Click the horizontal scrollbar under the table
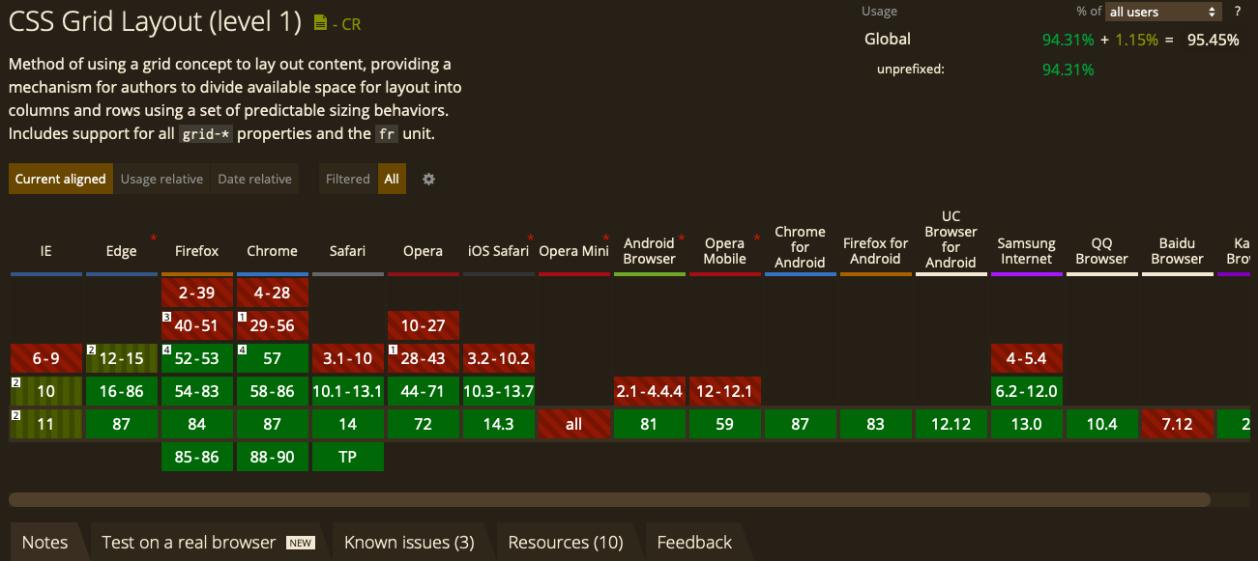Viewport: 1258px width, 561px height. click(609, 499)
